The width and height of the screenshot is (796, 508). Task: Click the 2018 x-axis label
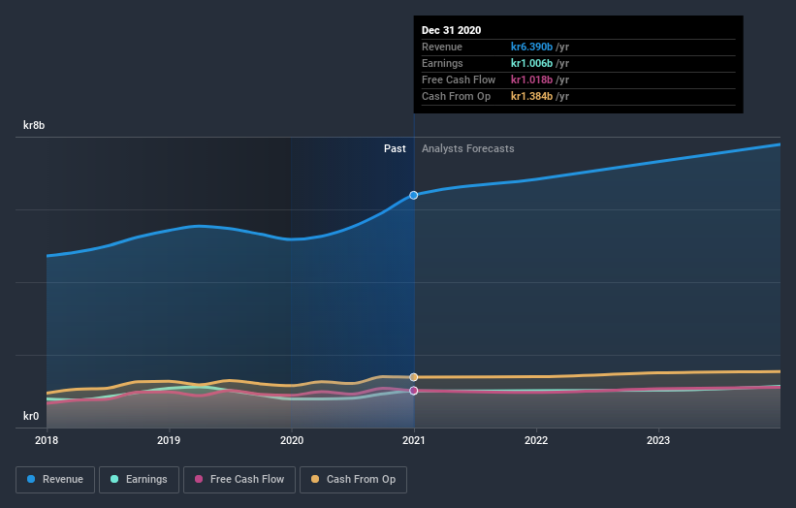[x=47, y=440]
